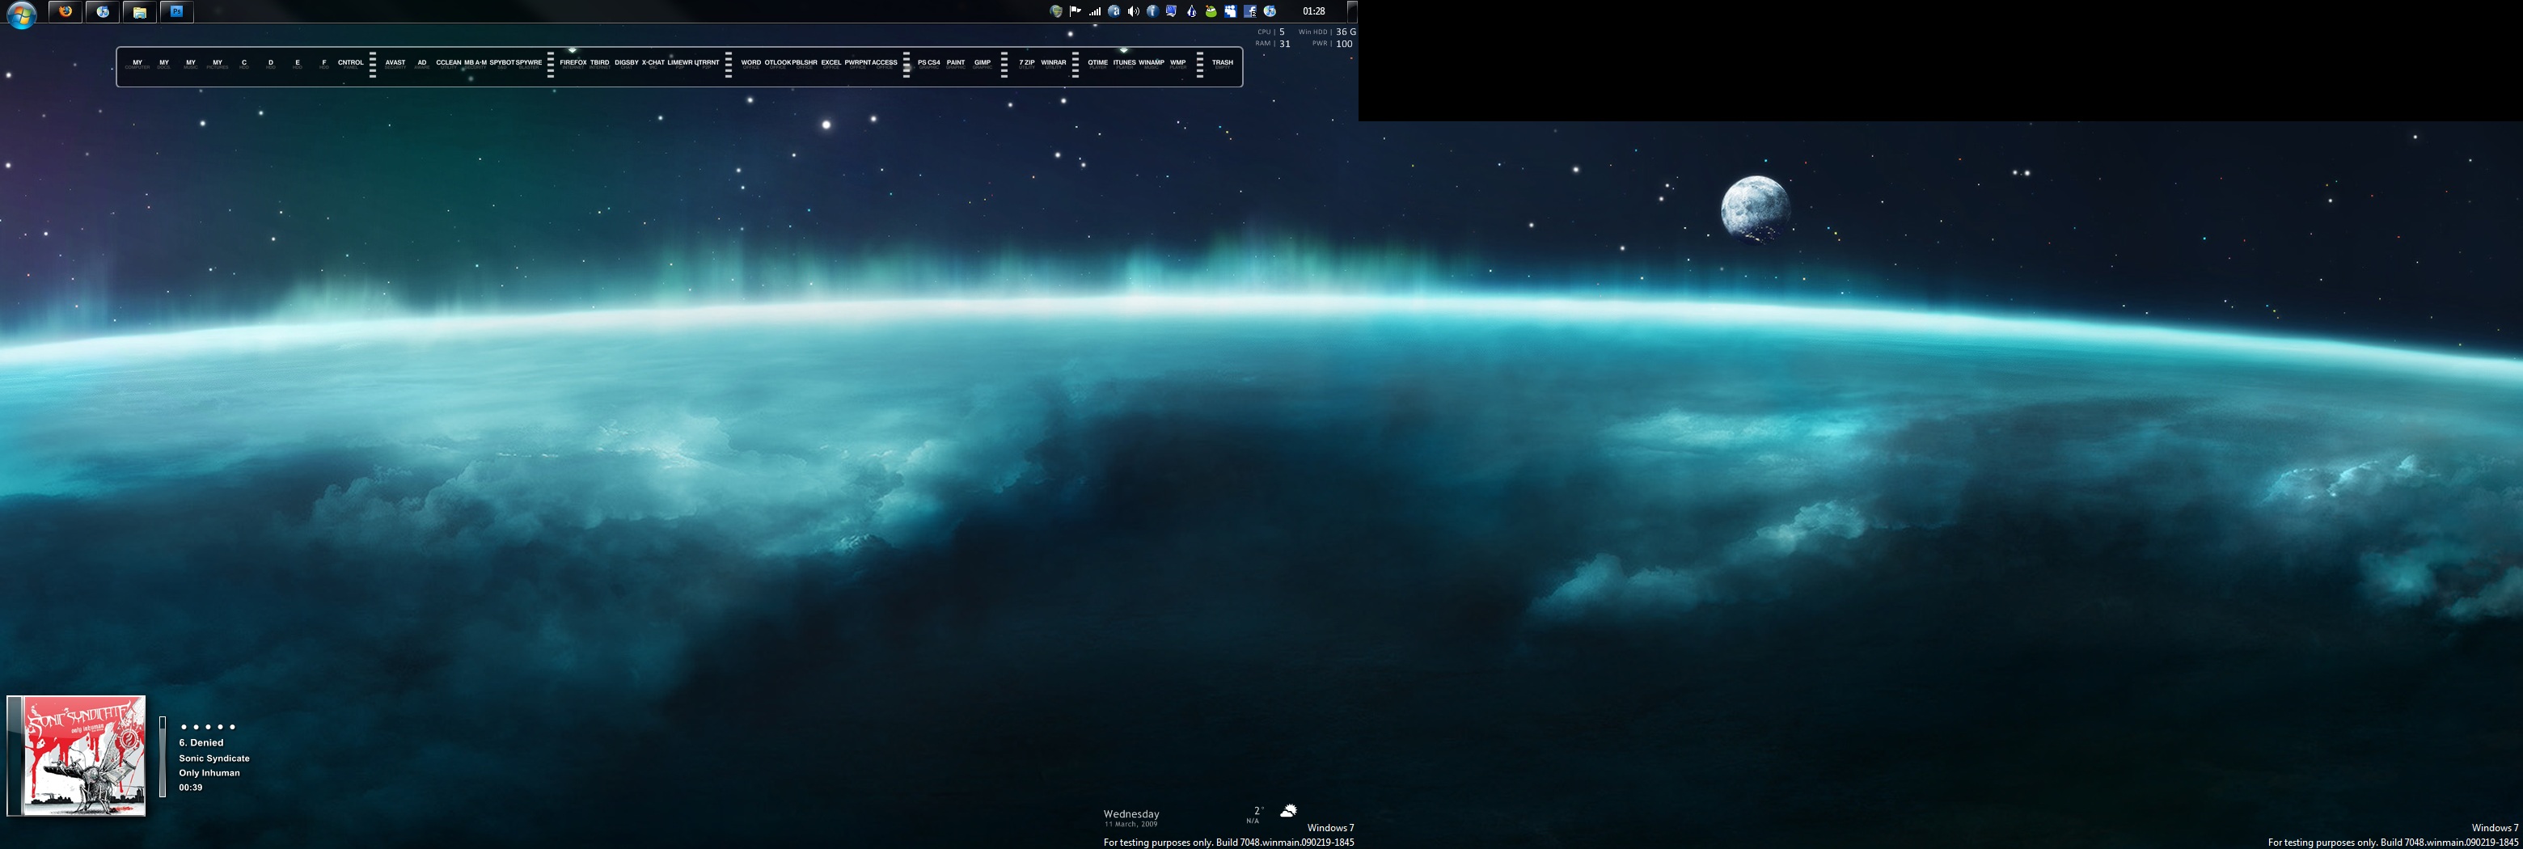Open CNTROL panel shortcut in dock
2523x849 pixels.
point(351,63)
